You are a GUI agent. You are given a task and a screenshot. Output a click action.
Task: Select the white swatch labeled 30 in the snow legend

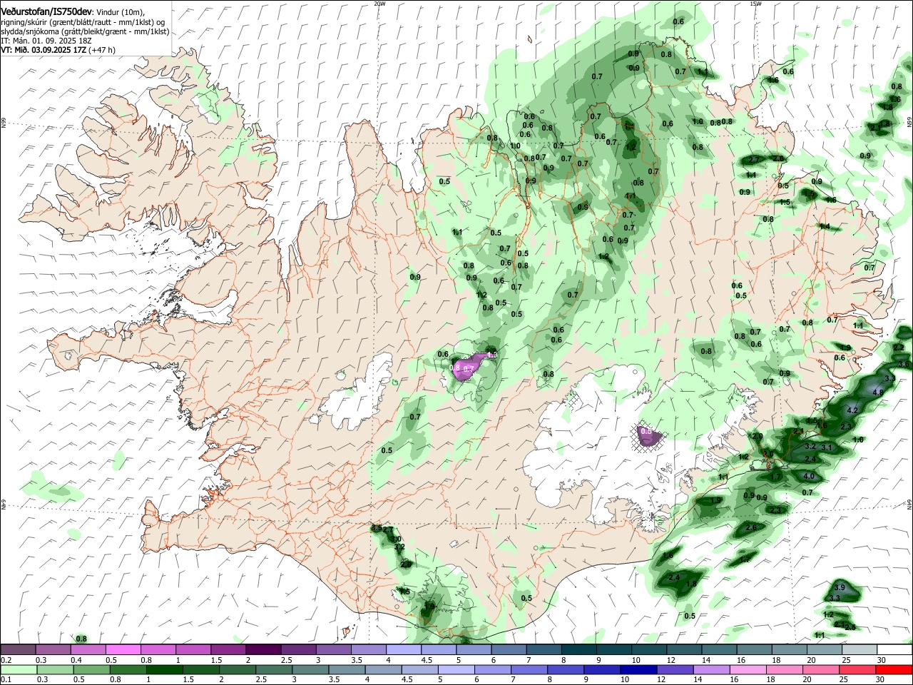click(894, 650)
